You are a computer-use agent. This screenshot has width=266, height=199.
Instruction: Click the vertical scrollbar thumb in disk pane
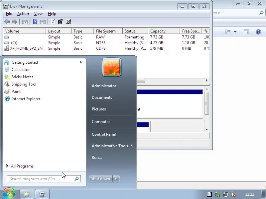coord(206,103)
